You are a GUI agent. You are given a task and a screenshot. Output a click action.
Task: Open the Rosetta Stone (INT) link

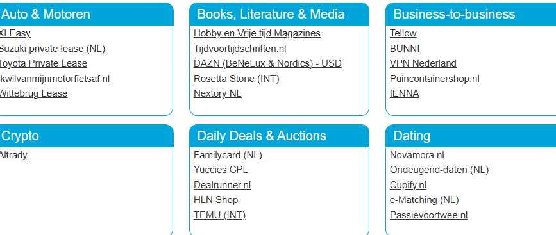237,79
